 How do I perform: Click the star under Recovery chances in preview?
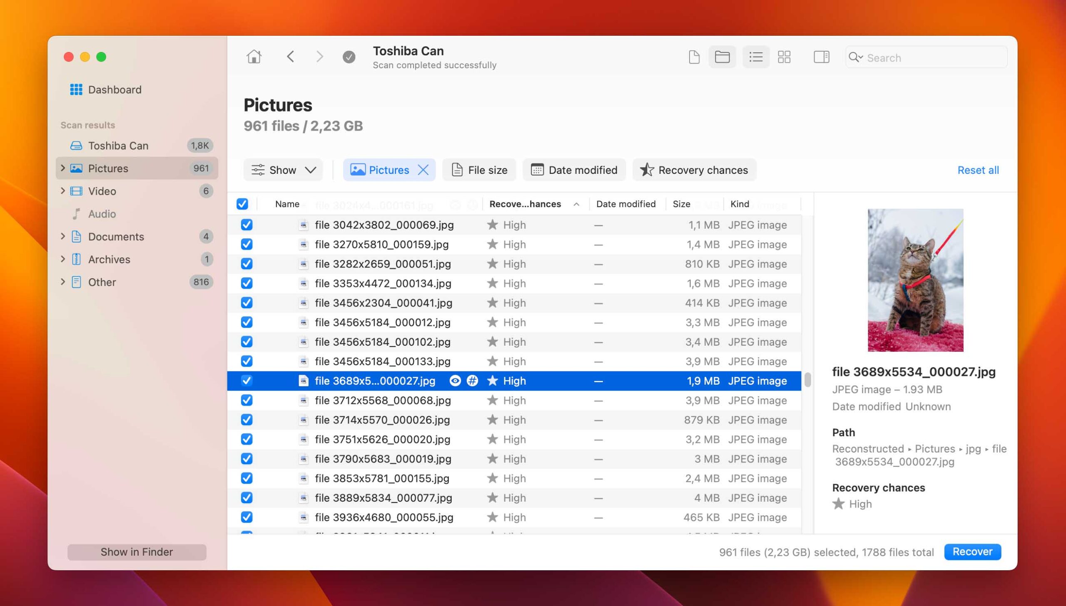[838, 504]
